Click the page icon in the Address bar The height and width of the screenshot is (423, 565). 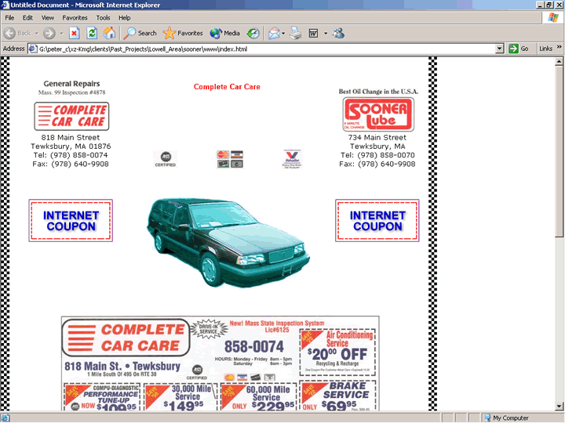pos(33,49)
